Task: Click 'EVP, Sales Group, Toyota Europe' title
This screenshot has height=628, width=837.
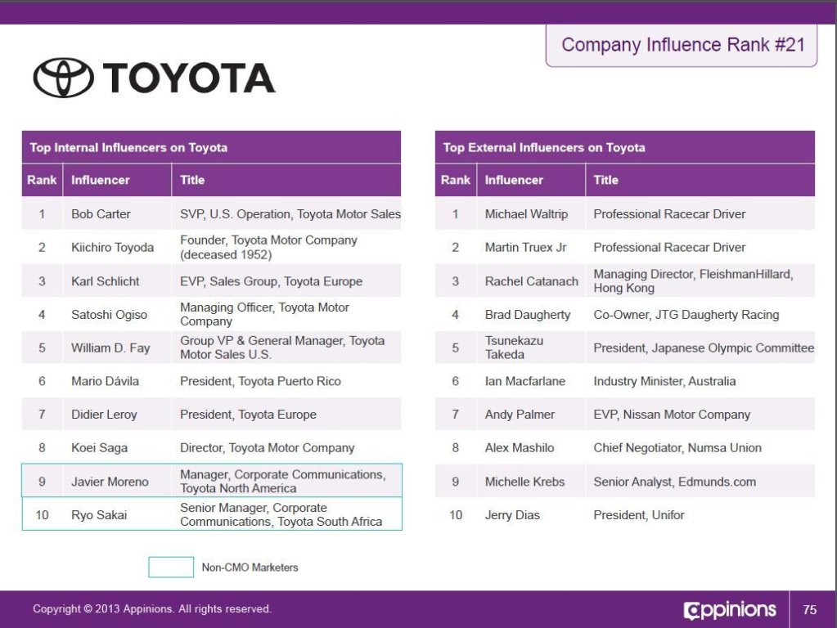Action: pos(271,281)
